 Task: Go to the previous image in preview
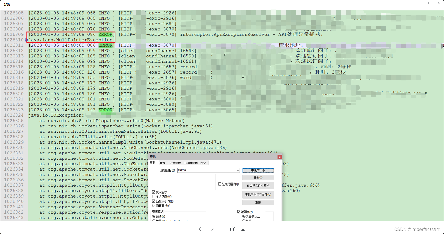pos(201,229)
